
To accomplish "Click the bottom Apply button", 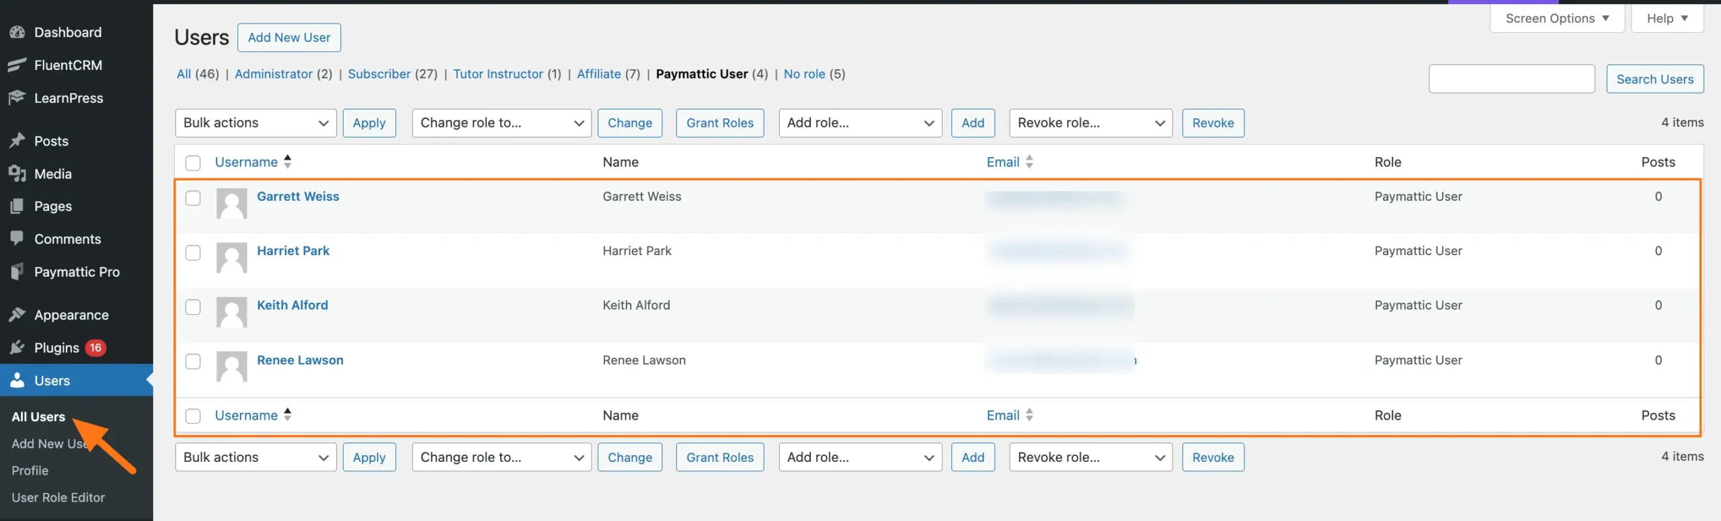I will (369, 457).
